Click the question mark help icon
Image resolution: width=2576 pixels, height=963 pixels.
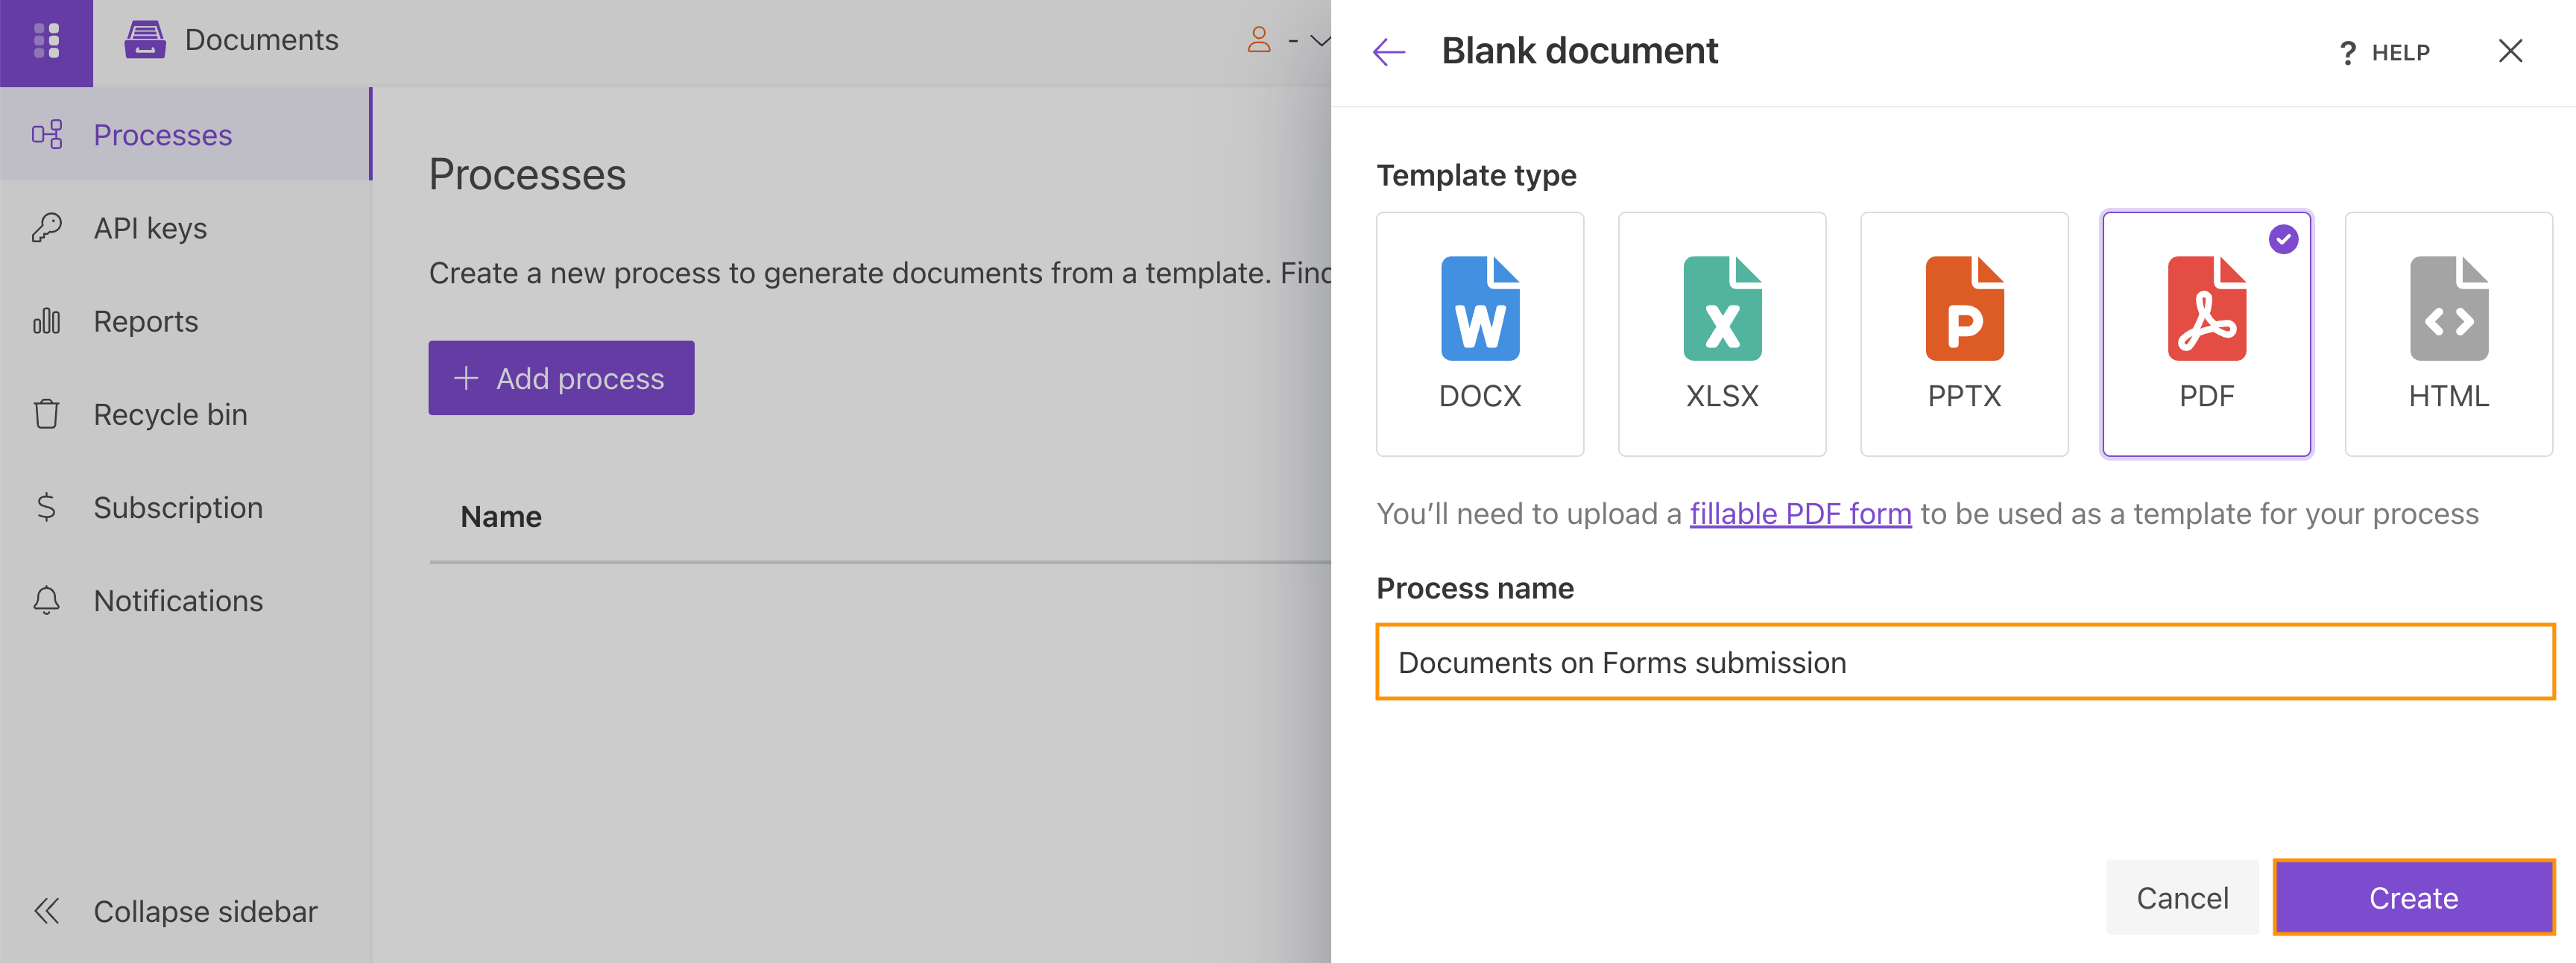pyautogui.click(x=2348, y=53)
